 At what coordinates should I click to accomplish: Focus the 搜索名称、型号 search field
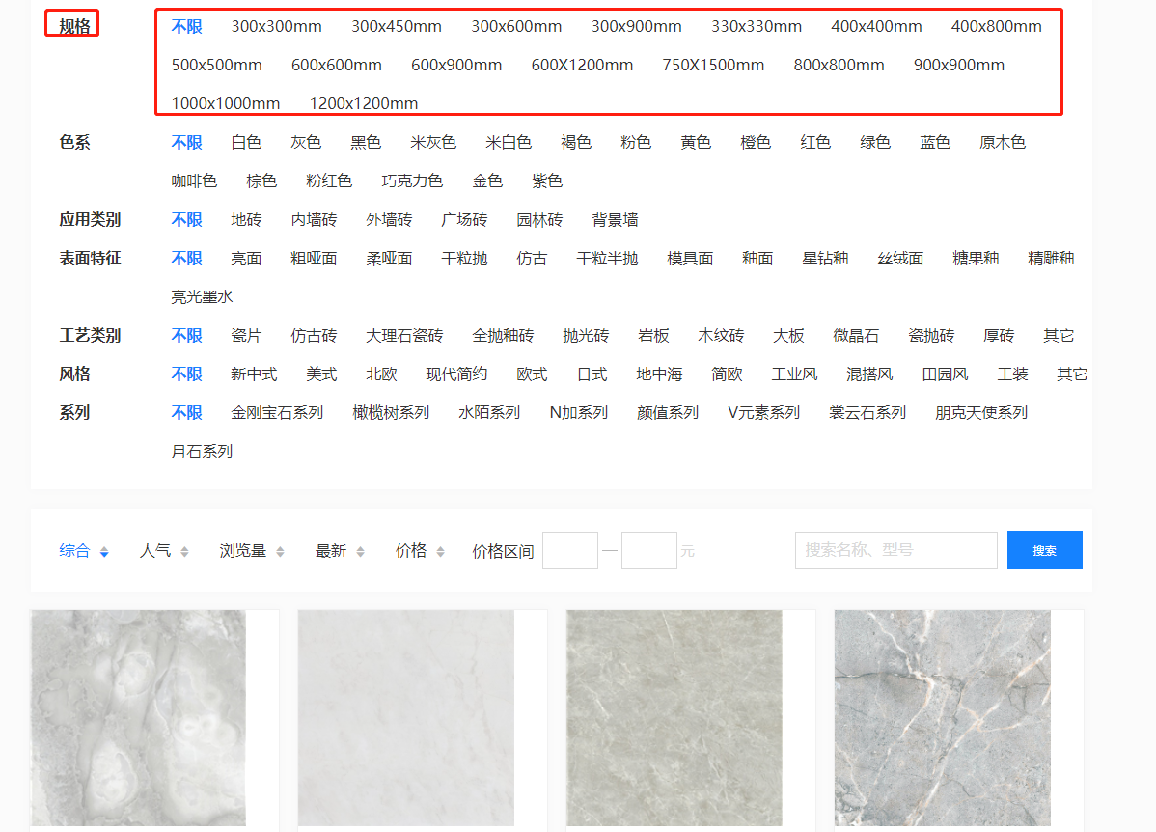tap(895, 550)
